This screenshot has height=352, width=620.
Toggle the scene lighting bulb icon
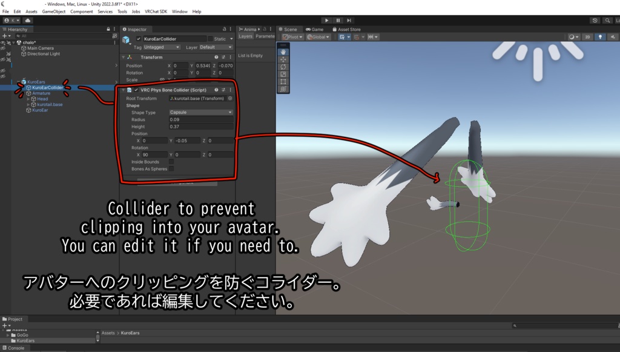point(600,37)
